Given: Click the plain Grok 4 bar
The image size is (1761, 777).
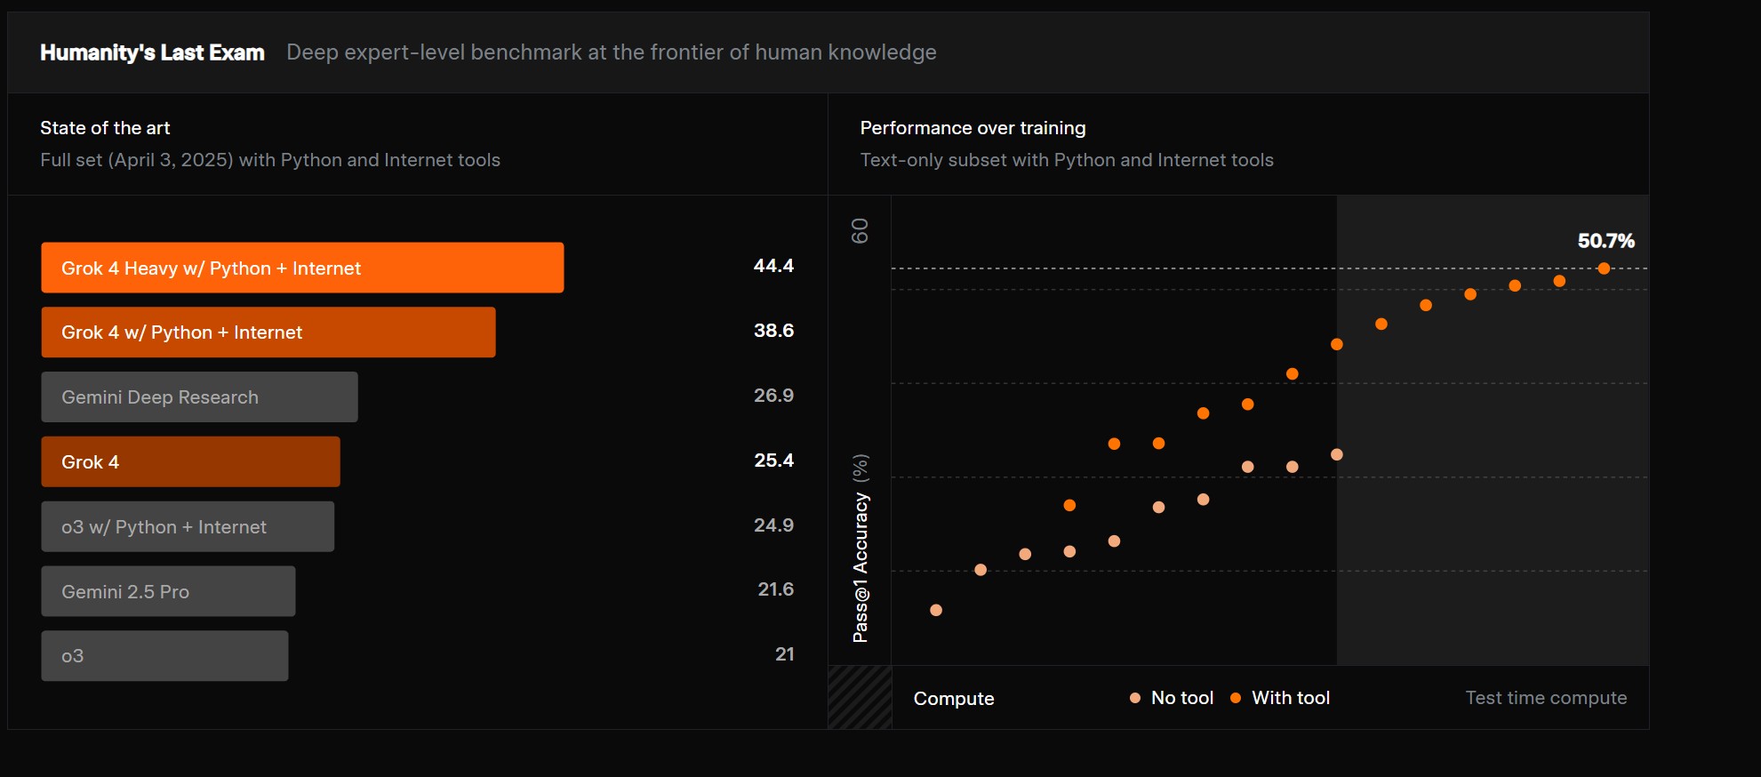Looking at the screenshot, I should [x=190, y=461].
